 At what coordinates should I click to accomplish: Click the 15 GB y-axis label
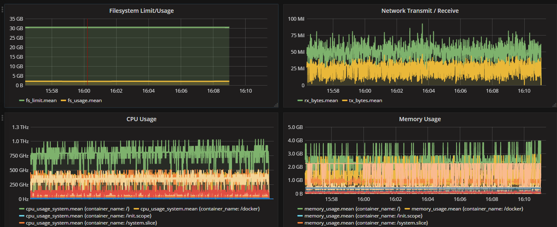[x=16, y=57]
